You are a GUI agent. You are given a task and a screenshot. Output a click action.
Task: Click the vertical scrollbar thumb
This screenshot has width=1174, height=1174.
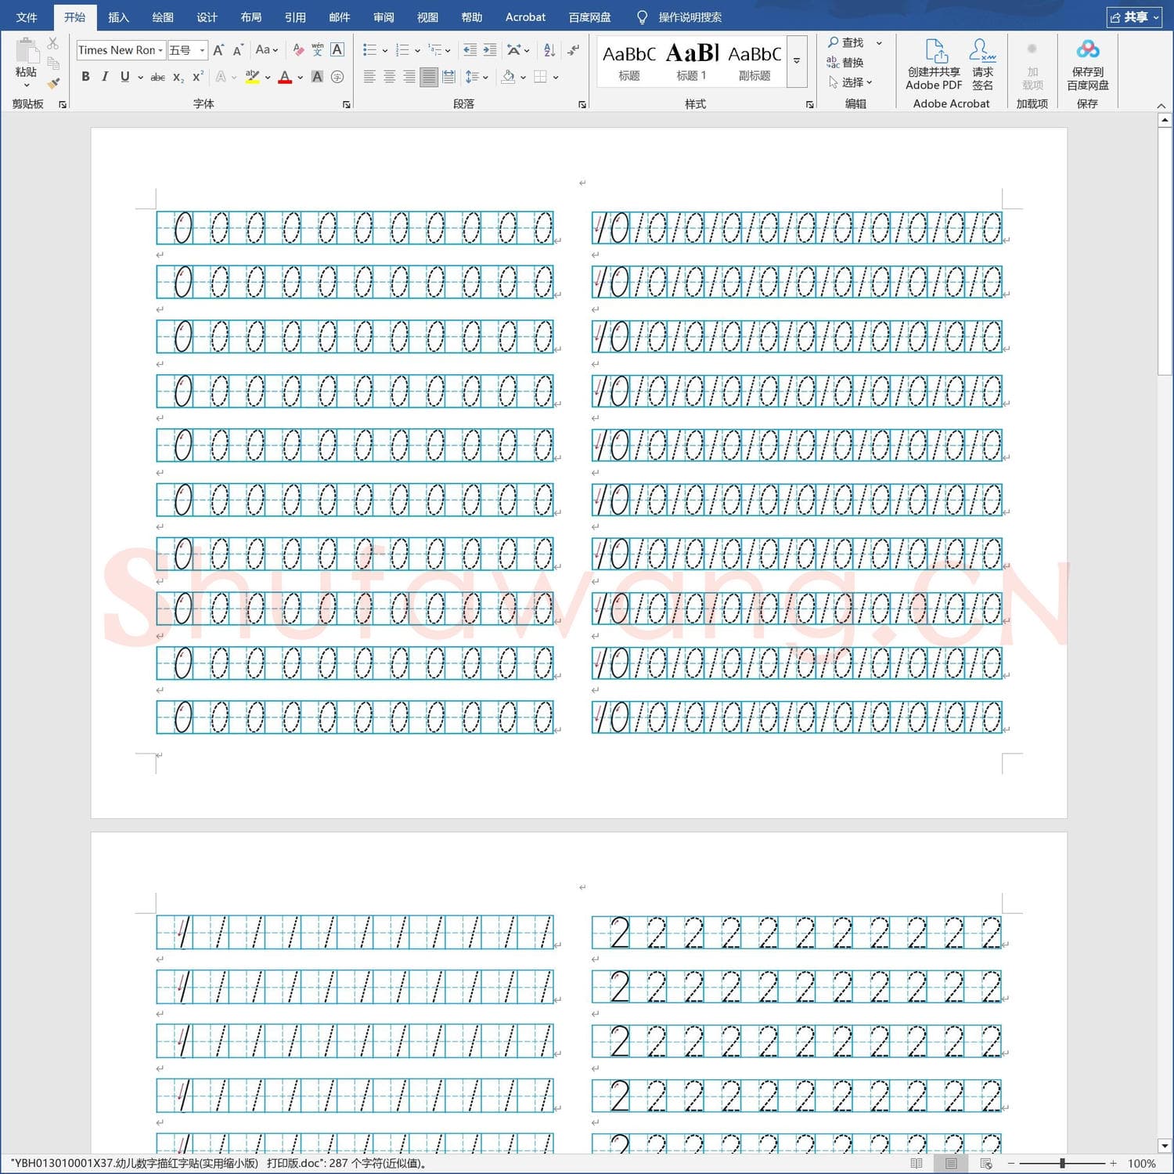click(x=1165, y=252)
